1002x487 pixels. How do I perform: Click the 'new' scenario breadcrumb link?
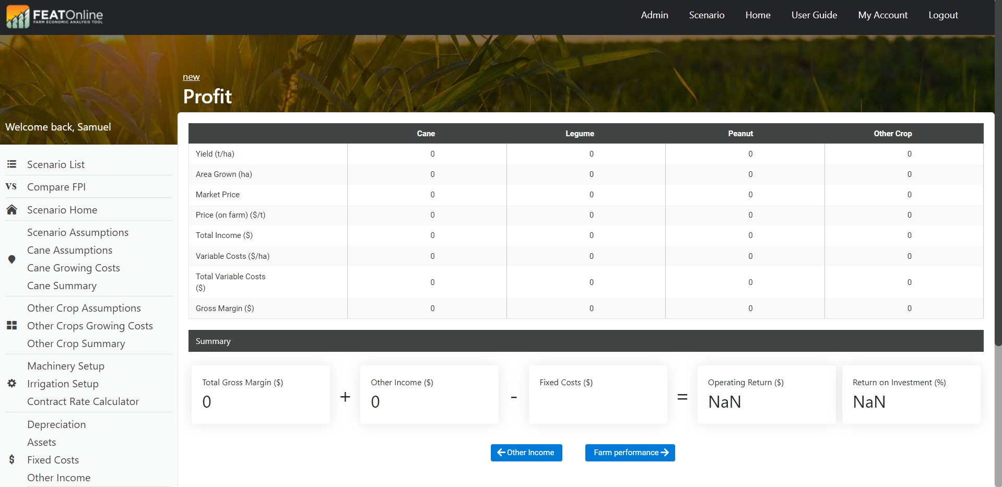pos(191,77)
